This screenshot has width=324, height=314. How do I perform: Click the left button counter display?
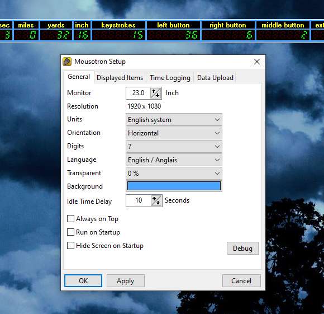click(x=173, y=35)
